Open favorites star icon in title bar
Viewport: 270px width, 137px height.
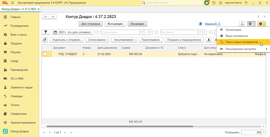220,3
